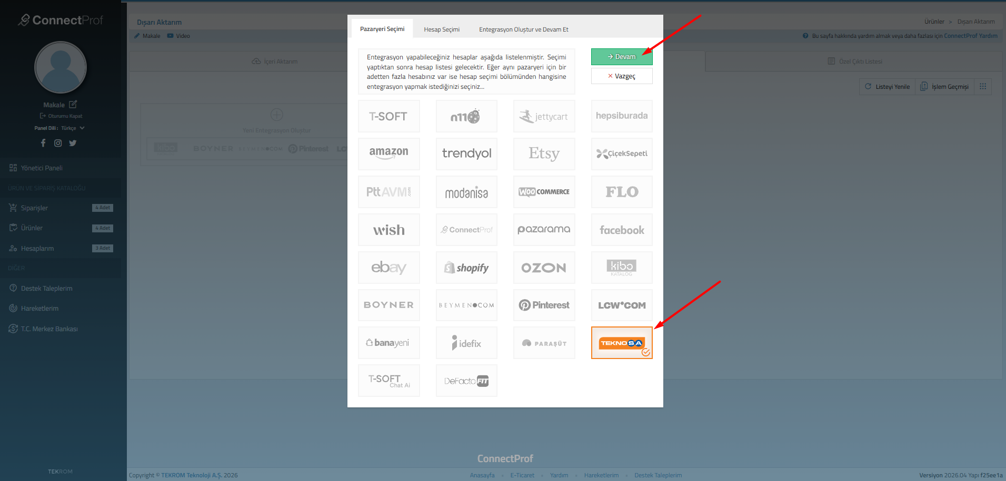Screen dimensions: 1006x481
Task: Pick the Shopify integration tile
Action: [466, 268]
